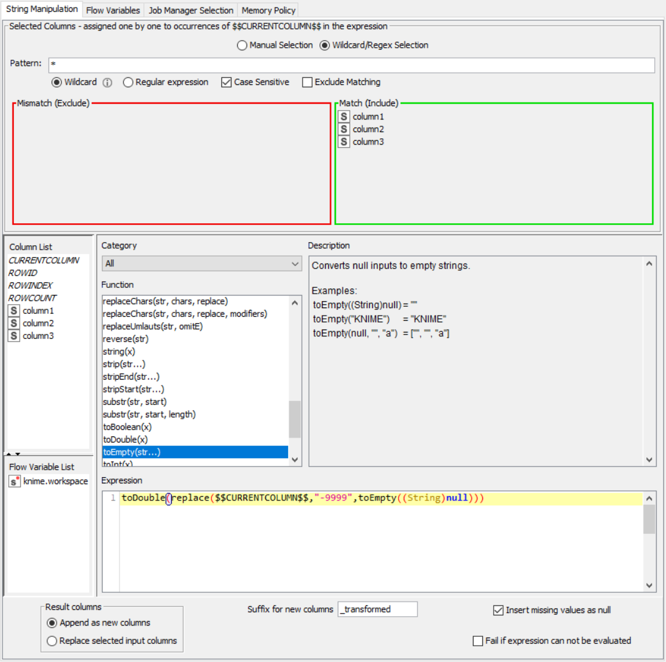Screen dimensions: 666x662
Task: Toggle the Case Sensitive checkbox
Action: point(226,82)
